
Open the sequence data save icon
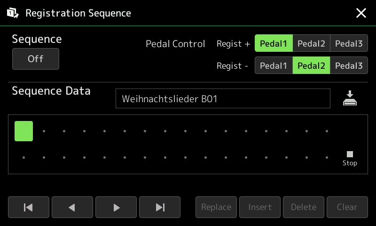coord(350,98)
